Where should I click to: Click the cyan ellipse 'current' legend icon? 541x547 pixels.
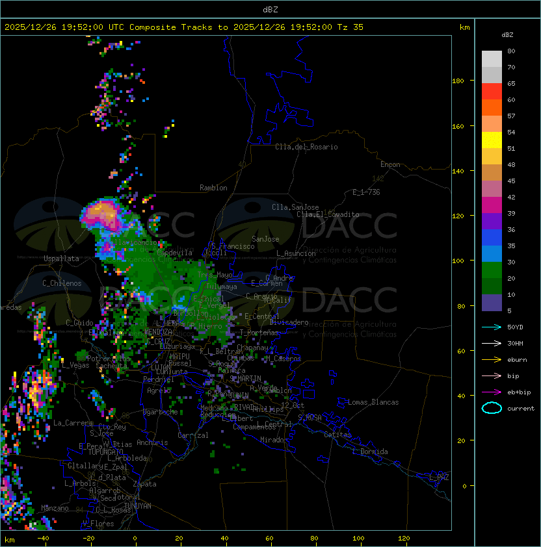tap(492, 408)
